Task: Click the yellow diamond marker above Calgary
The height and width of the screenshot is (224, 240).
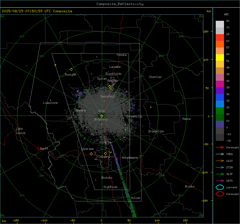Action: pos(105,153)
